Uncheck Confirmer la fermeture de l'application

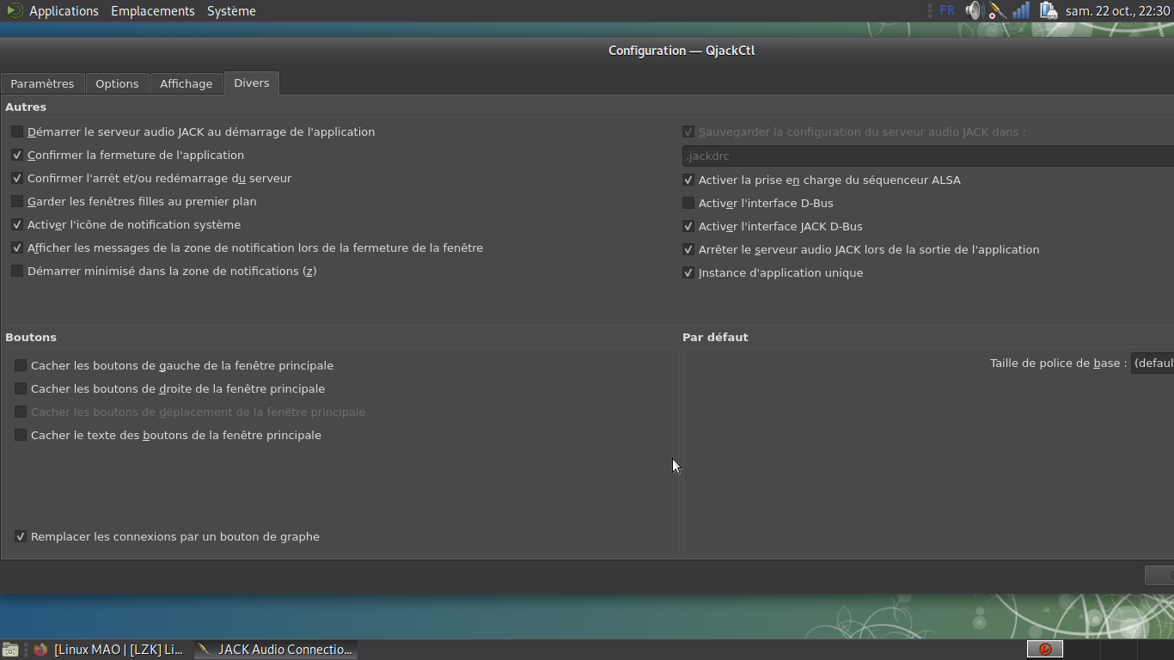(x=17, y=155)
